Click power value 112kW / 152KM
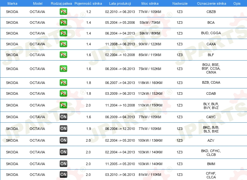The height and width of the screenshot is (180, 247). point(150,93)
